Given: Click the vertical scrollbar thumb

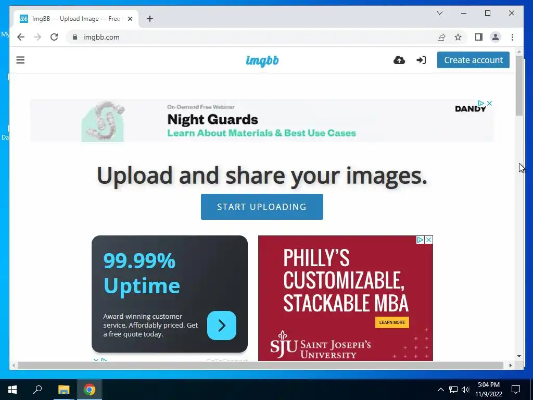Looking at the screenshot, I should [x=519, y=86].
